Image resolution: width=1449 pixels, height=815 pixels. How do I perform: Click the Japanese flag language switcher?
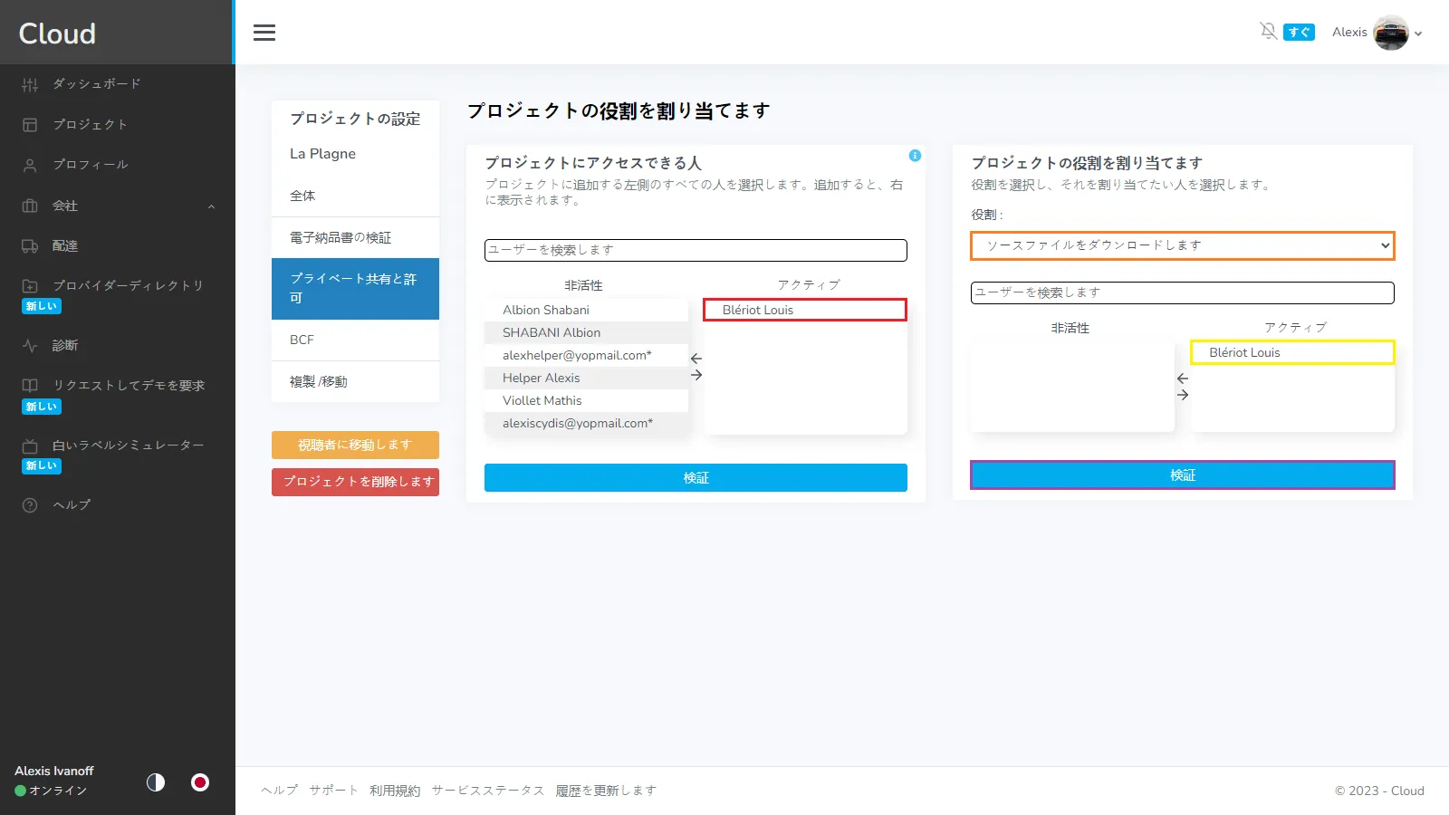[200, 782]
